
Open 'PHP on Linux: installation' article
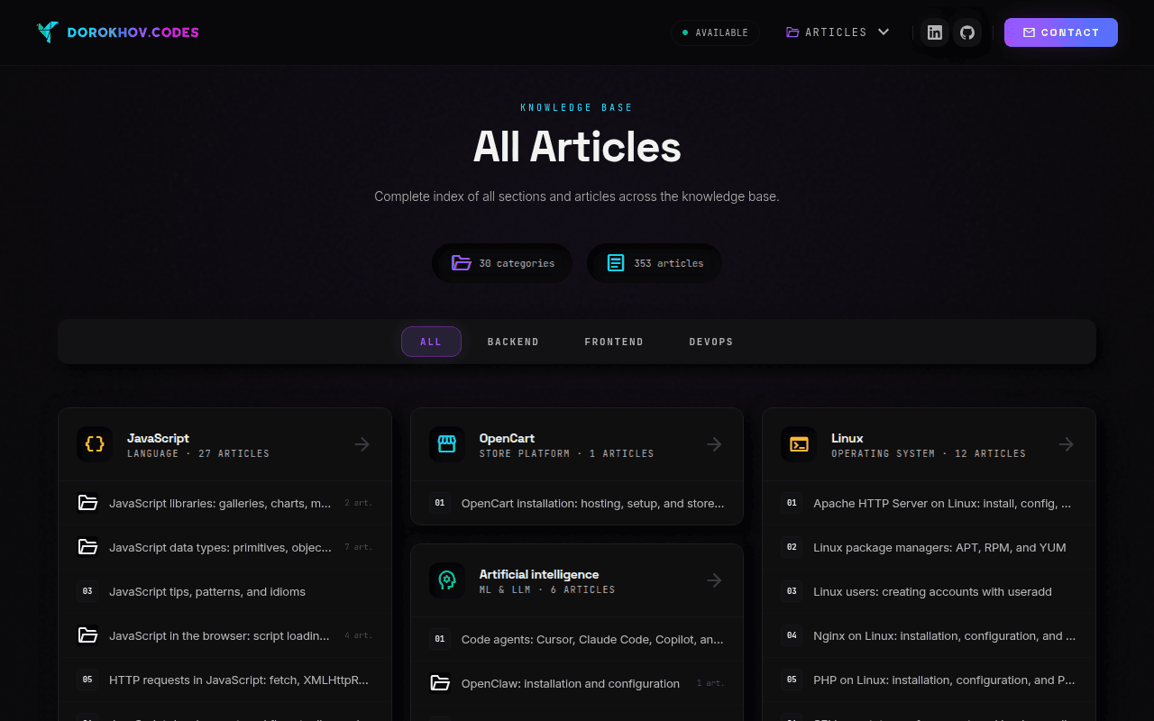929,680
